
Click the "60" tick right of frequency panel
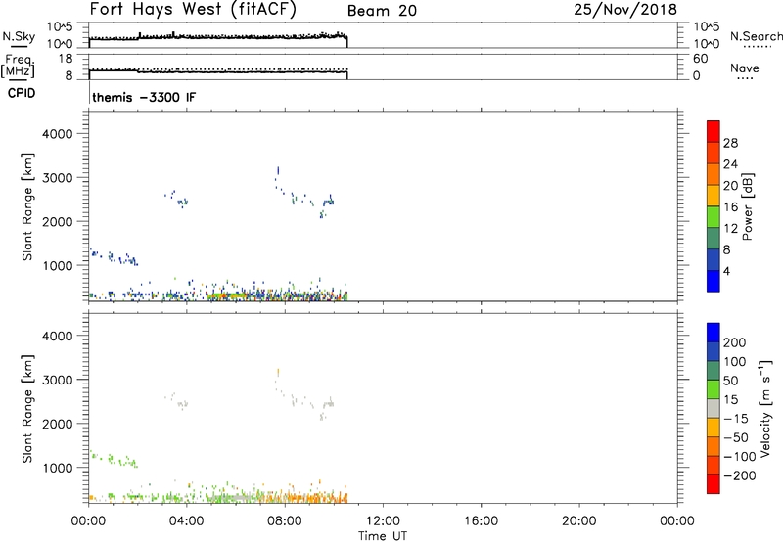tap(701, 59)
